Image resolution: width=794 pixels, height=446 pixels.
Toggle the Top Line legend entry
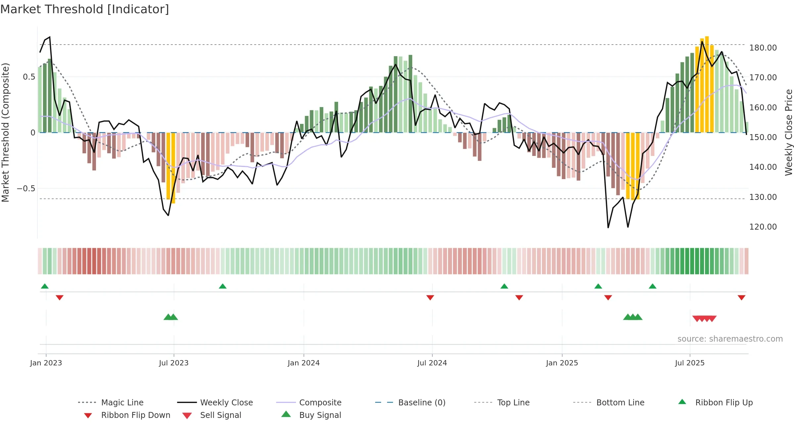click(x=502, y=402)
